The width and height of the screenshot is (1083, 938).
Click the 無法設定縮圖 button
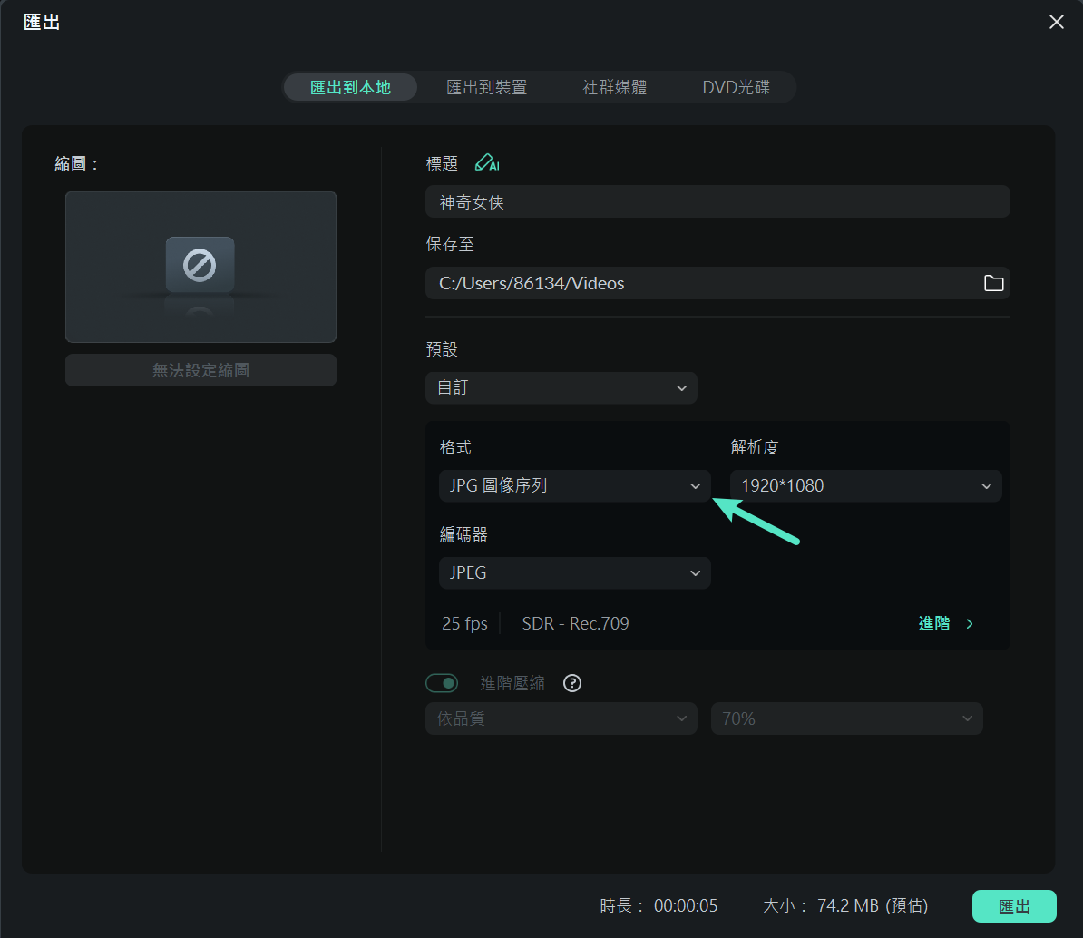pyautogui.click(x=201, y=370)
